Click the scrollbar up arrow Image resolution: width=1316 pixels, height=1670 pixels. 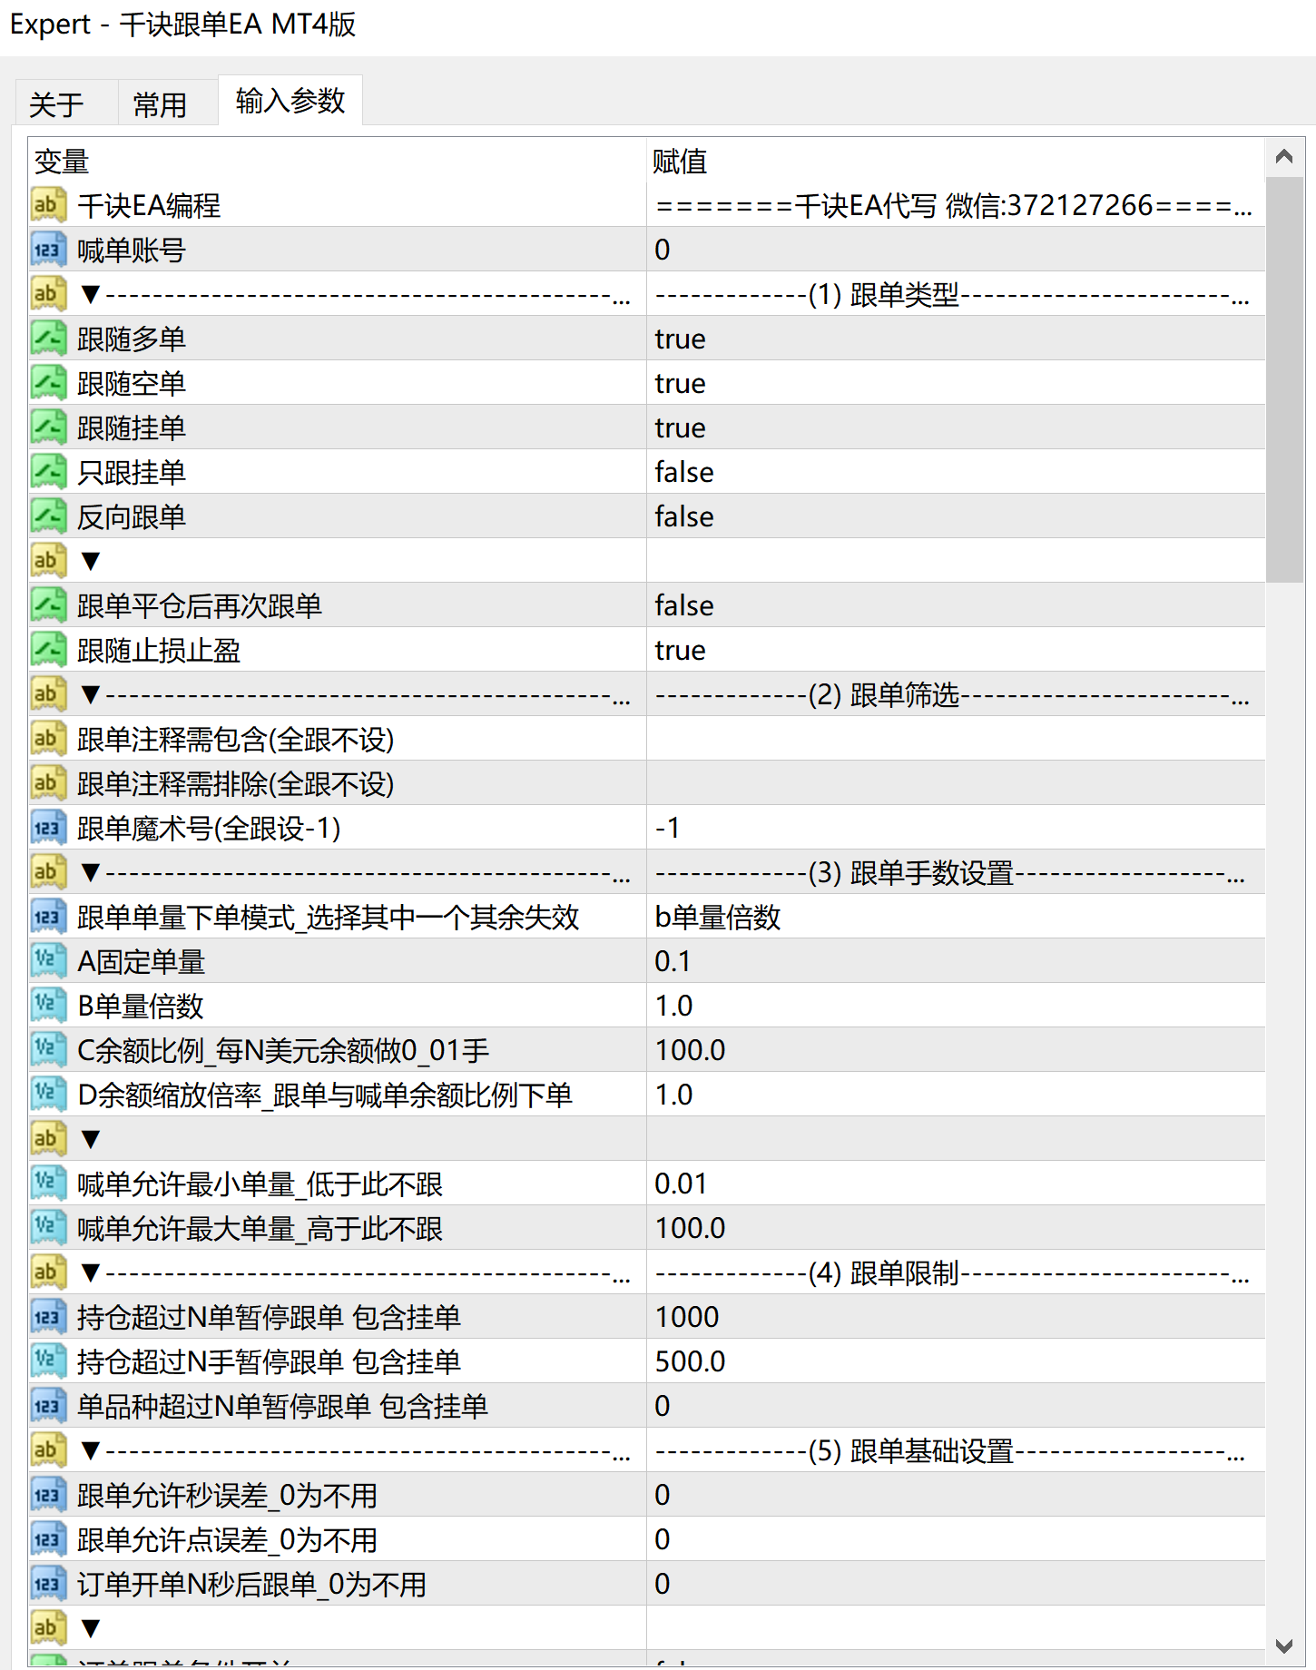coord(1284,157)
